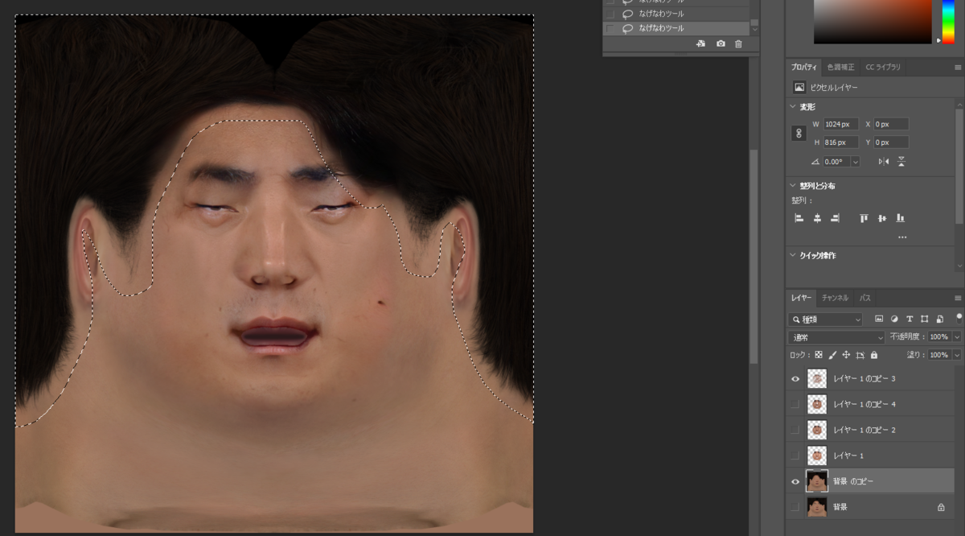Click the padlock on 背景 layer
The width and height of the screenshot is (965, 536).
(941, 508)
